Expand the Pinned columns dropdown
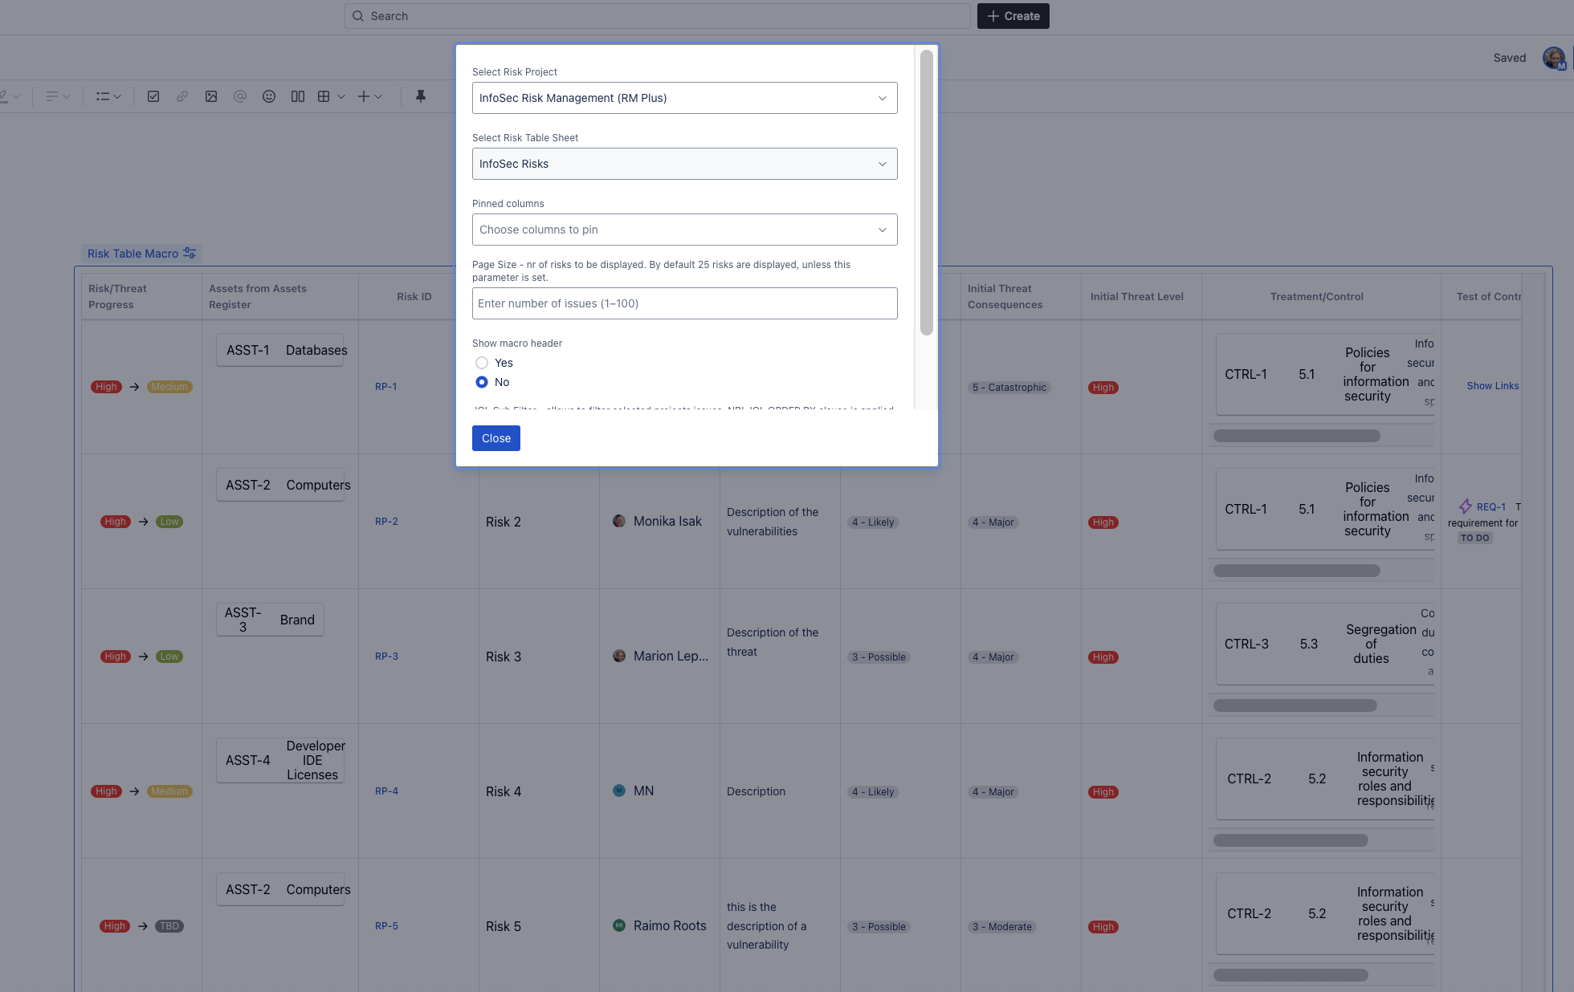This screenshot has width=1574, height=992. pos(684,230)
